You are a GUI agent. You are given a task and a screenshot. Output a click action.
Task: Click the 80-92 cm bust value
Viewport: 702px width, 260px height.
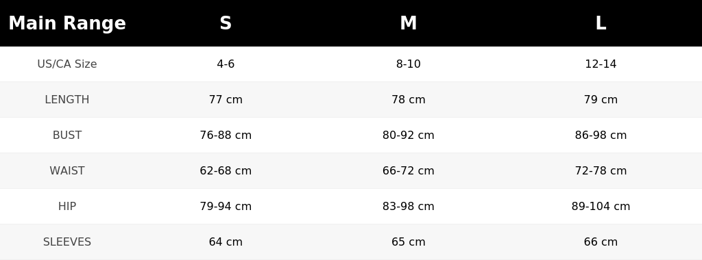pyautogui.click(x=409, y=135)
